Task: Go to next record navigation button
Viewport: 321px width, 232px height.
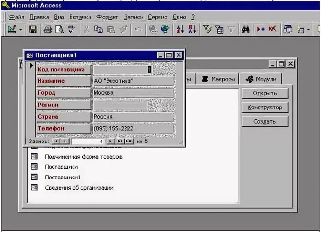Action: click(110, 141)
